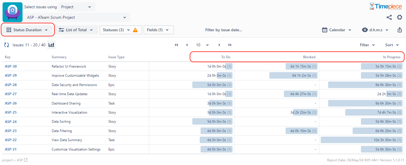The width and height of the screenshot is (406, 165).
Task: Open the Filter menu above the table
Action: (367, 45)
